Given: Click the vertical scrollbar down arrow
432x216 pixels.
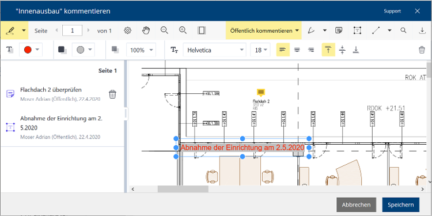Looking at the screenshot, I should coord(429,181).
